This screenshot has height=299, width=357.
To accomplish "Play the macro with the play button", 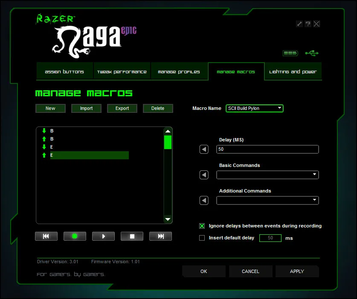I will 103,236.
